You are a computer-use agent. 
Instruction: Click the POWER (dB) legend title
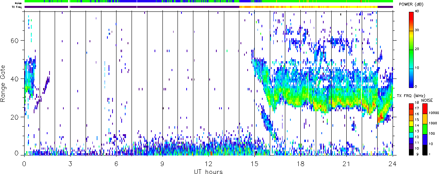point(411,4)
